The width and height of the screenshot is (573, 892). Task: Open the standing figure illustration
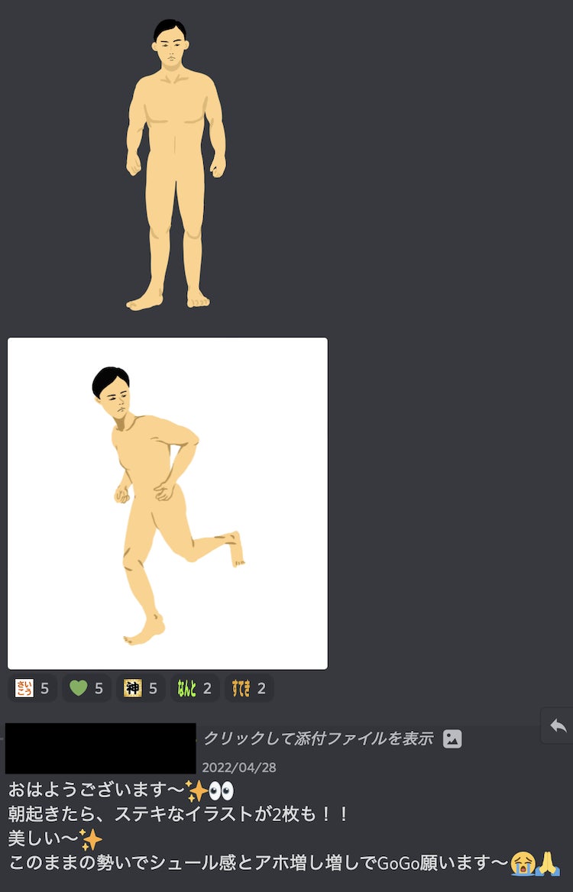coord(176,164)
